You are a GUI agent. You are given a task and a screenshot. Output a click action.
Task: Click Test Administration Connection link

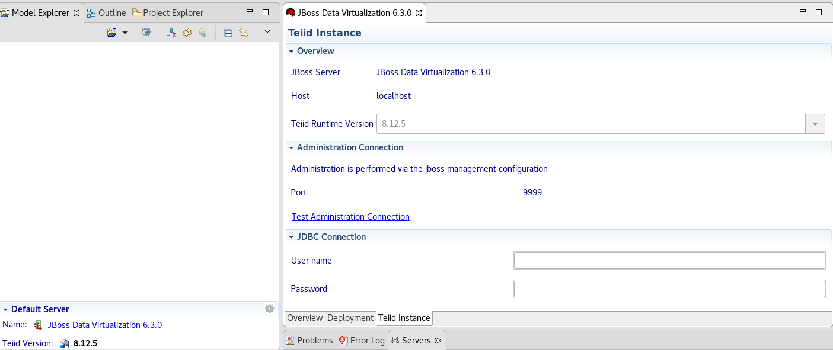[x=350, y=217]
